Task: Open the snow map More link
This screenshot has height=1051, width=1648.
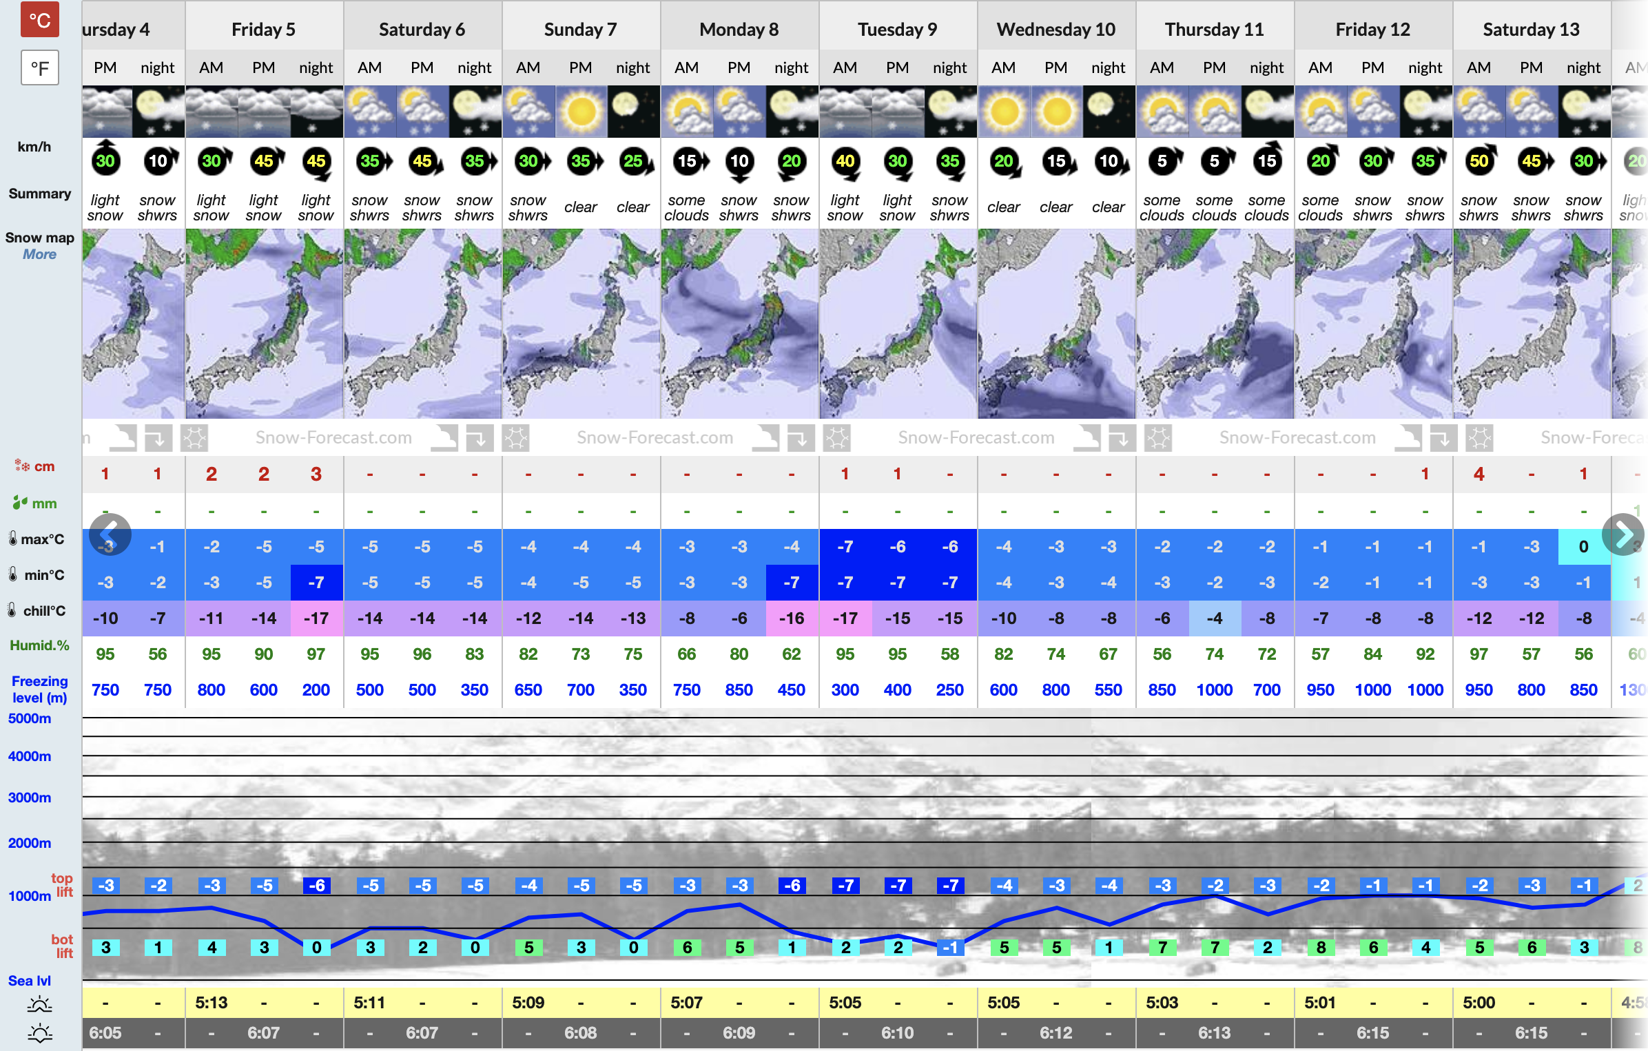Action: [x=39, y=254]
